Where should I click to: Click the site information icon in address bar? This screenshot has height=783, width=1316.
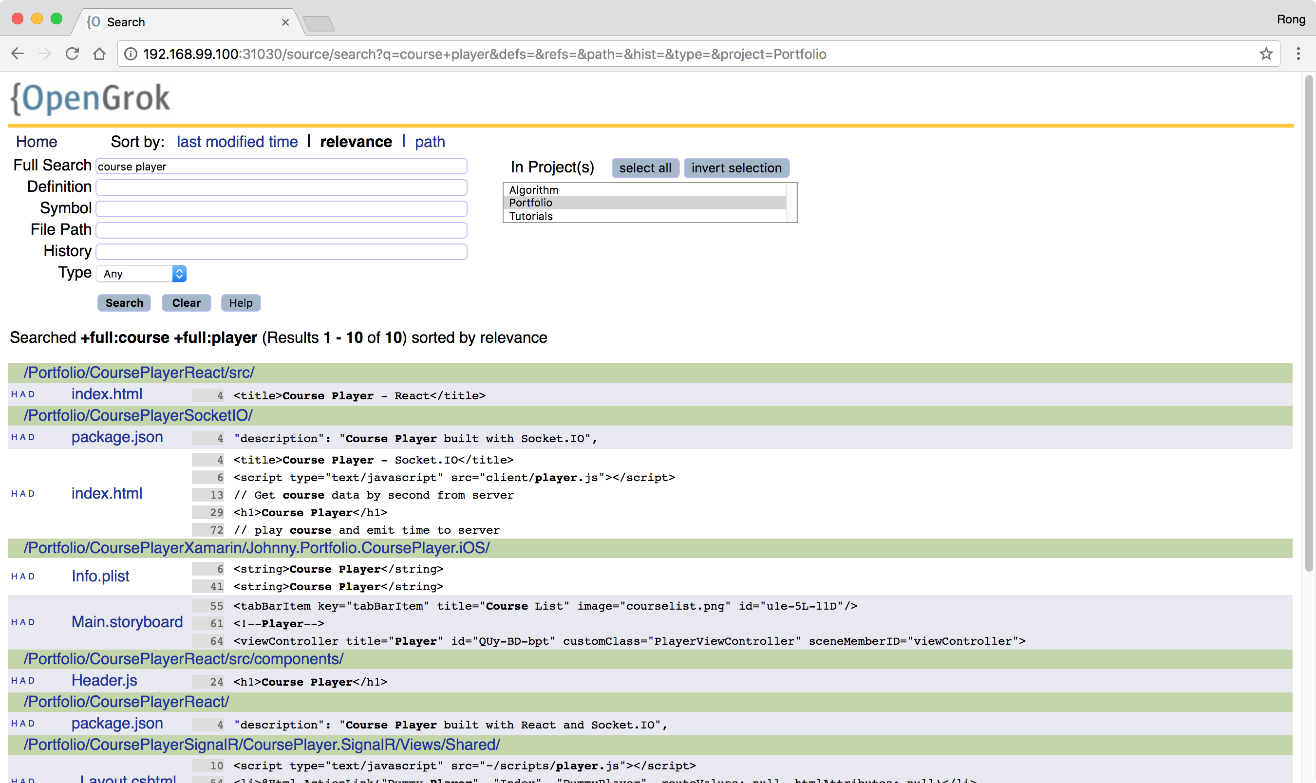[x=131, y=54]
